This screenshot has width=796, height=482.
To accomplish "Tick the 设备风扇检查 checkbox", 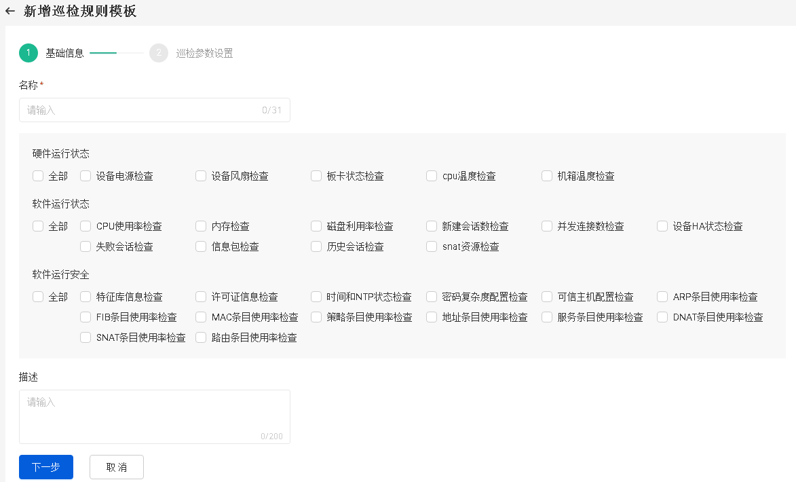I will 201,177.
